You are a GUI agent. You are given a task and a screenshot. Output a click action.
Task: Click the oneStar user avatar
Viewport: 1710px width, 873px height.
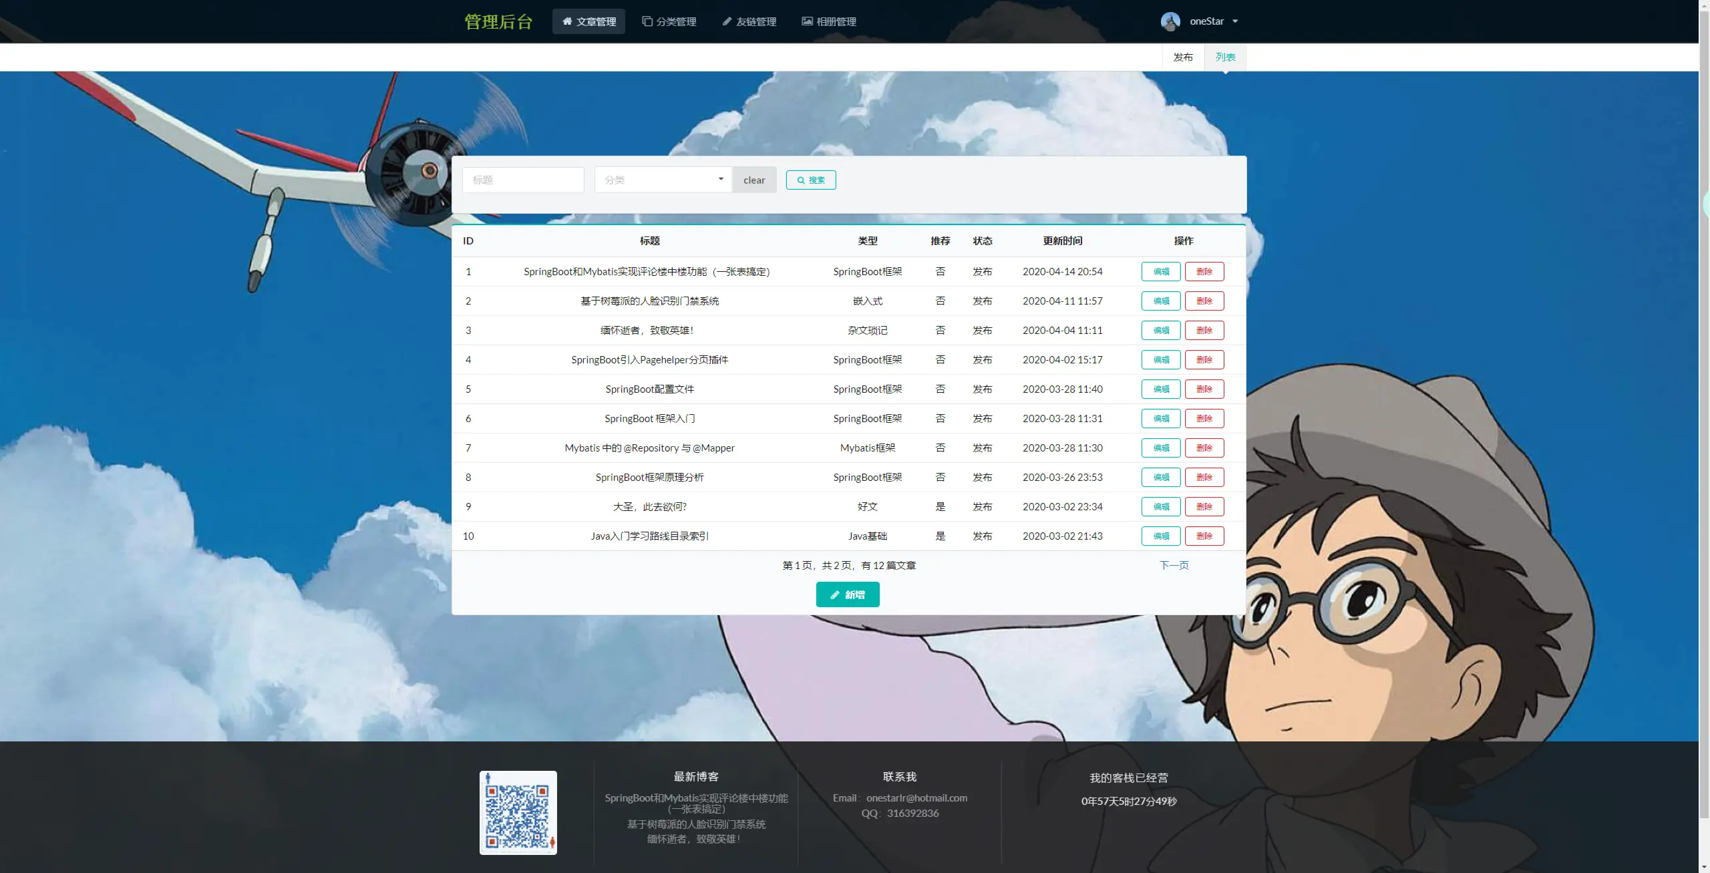(1170, 21)
